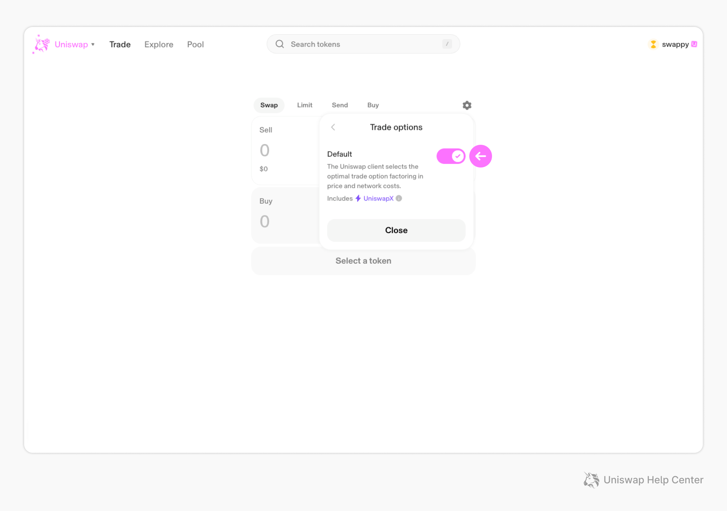Click the $0 sell value text
This screenshot has height=511, width=727.
(264, 169)
